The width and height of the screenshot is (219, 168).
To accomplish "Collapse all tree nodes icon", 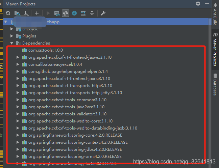I will [92, 13].
